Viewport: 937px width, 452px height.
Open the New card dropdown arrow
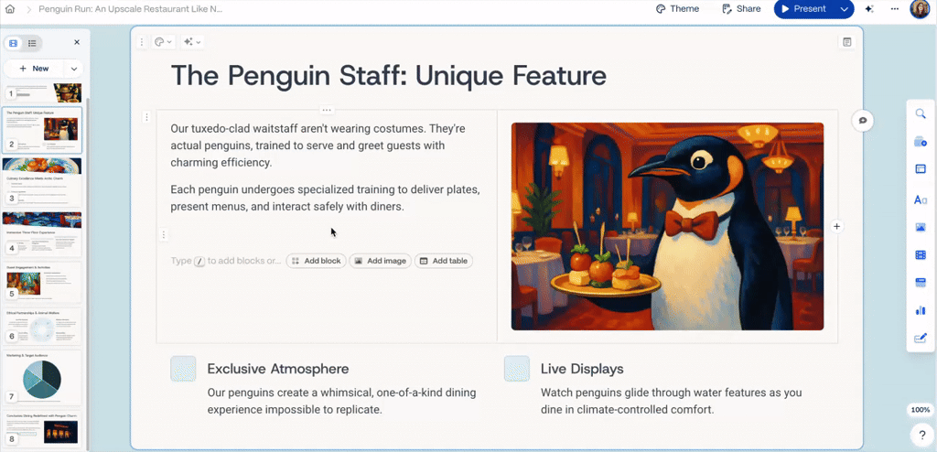tap(74, 69)
